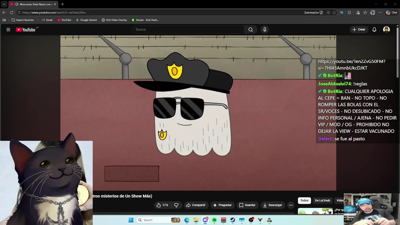Open the Stream - Kick Dash bookmark
This screenshot has width=400, height=225.
click(x=145, y=20)
